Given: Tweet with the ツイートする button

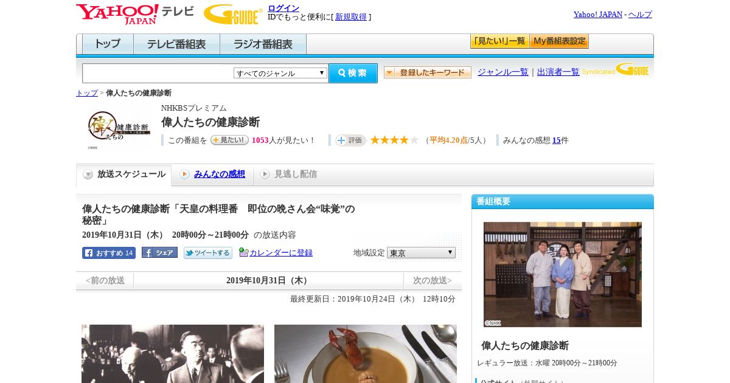Looking at the screenshot, I should point(208,253).
